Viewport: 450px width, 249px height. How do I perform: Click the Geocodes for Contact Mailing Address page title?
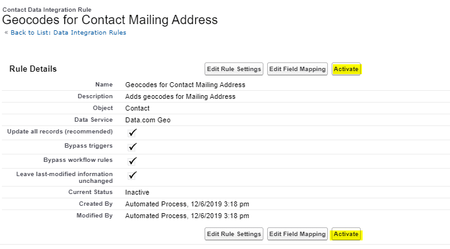point(110,20)
